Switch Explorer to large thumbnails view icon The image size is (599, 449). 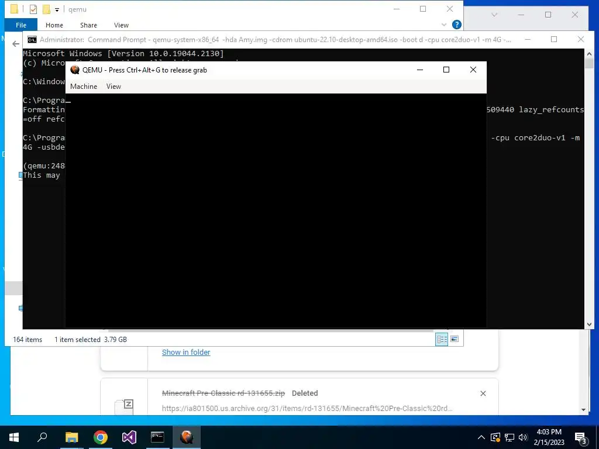click(x=454, y=339)
